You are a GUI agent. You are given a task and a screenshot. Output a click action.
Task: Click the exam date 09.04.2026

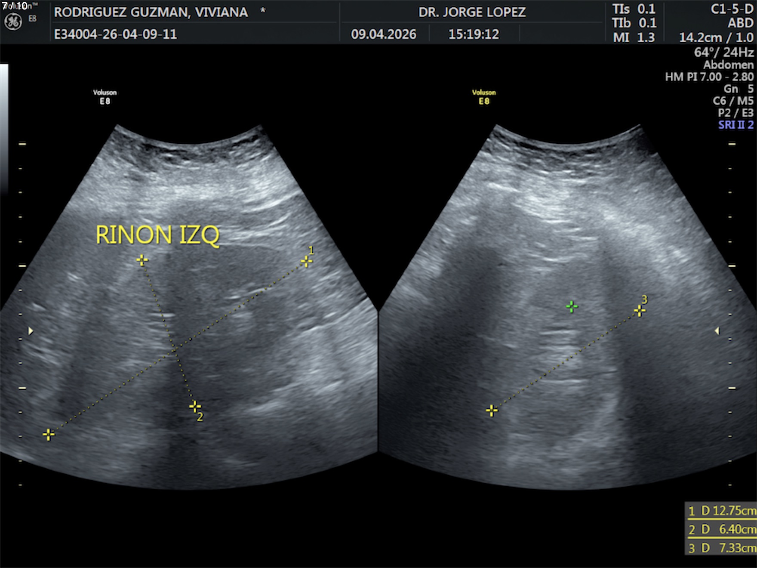[x=383, y=34]
